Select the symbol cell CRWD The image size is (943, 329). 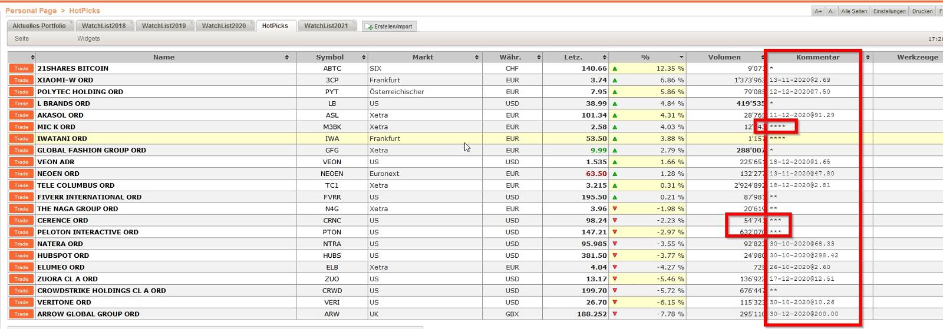click(x=332, y=291)
